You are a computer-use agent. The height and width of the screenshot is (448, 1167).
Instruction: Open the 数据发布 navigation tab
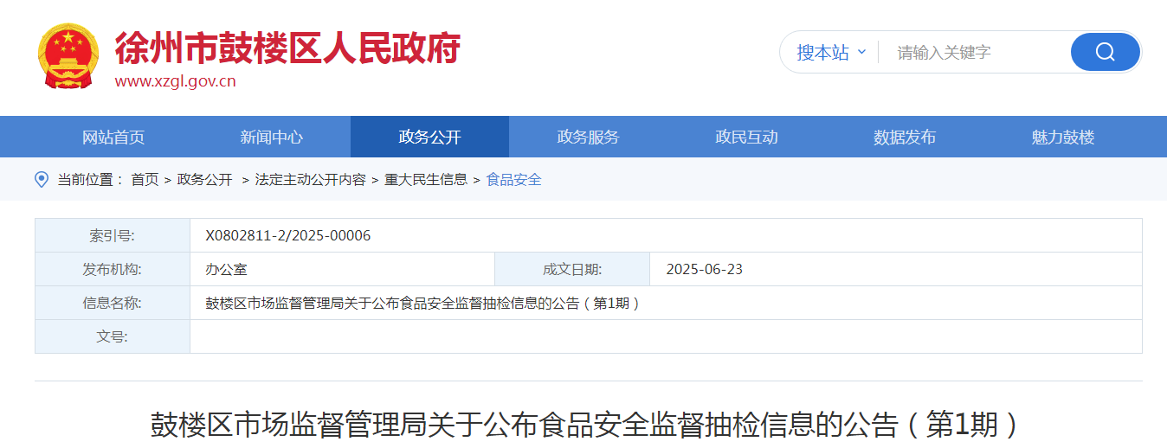click(905, 137)
